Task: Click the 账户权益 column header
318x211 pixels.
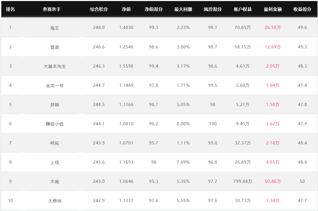Action: click(x=243, y=9)
